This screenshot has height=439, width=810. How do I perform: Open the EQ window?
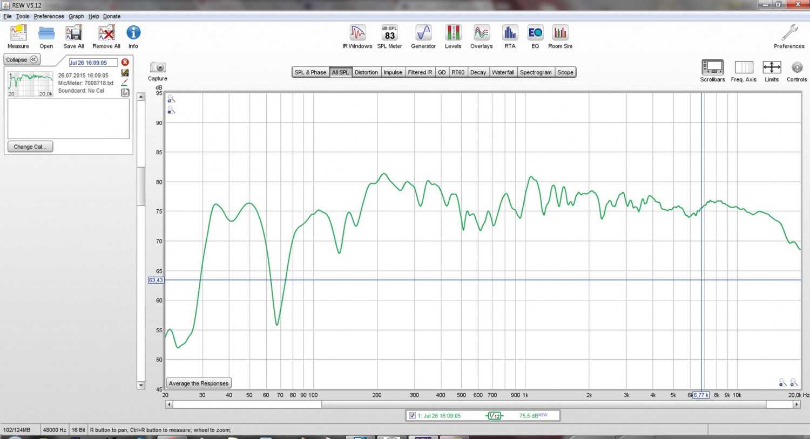coord(535,33)
